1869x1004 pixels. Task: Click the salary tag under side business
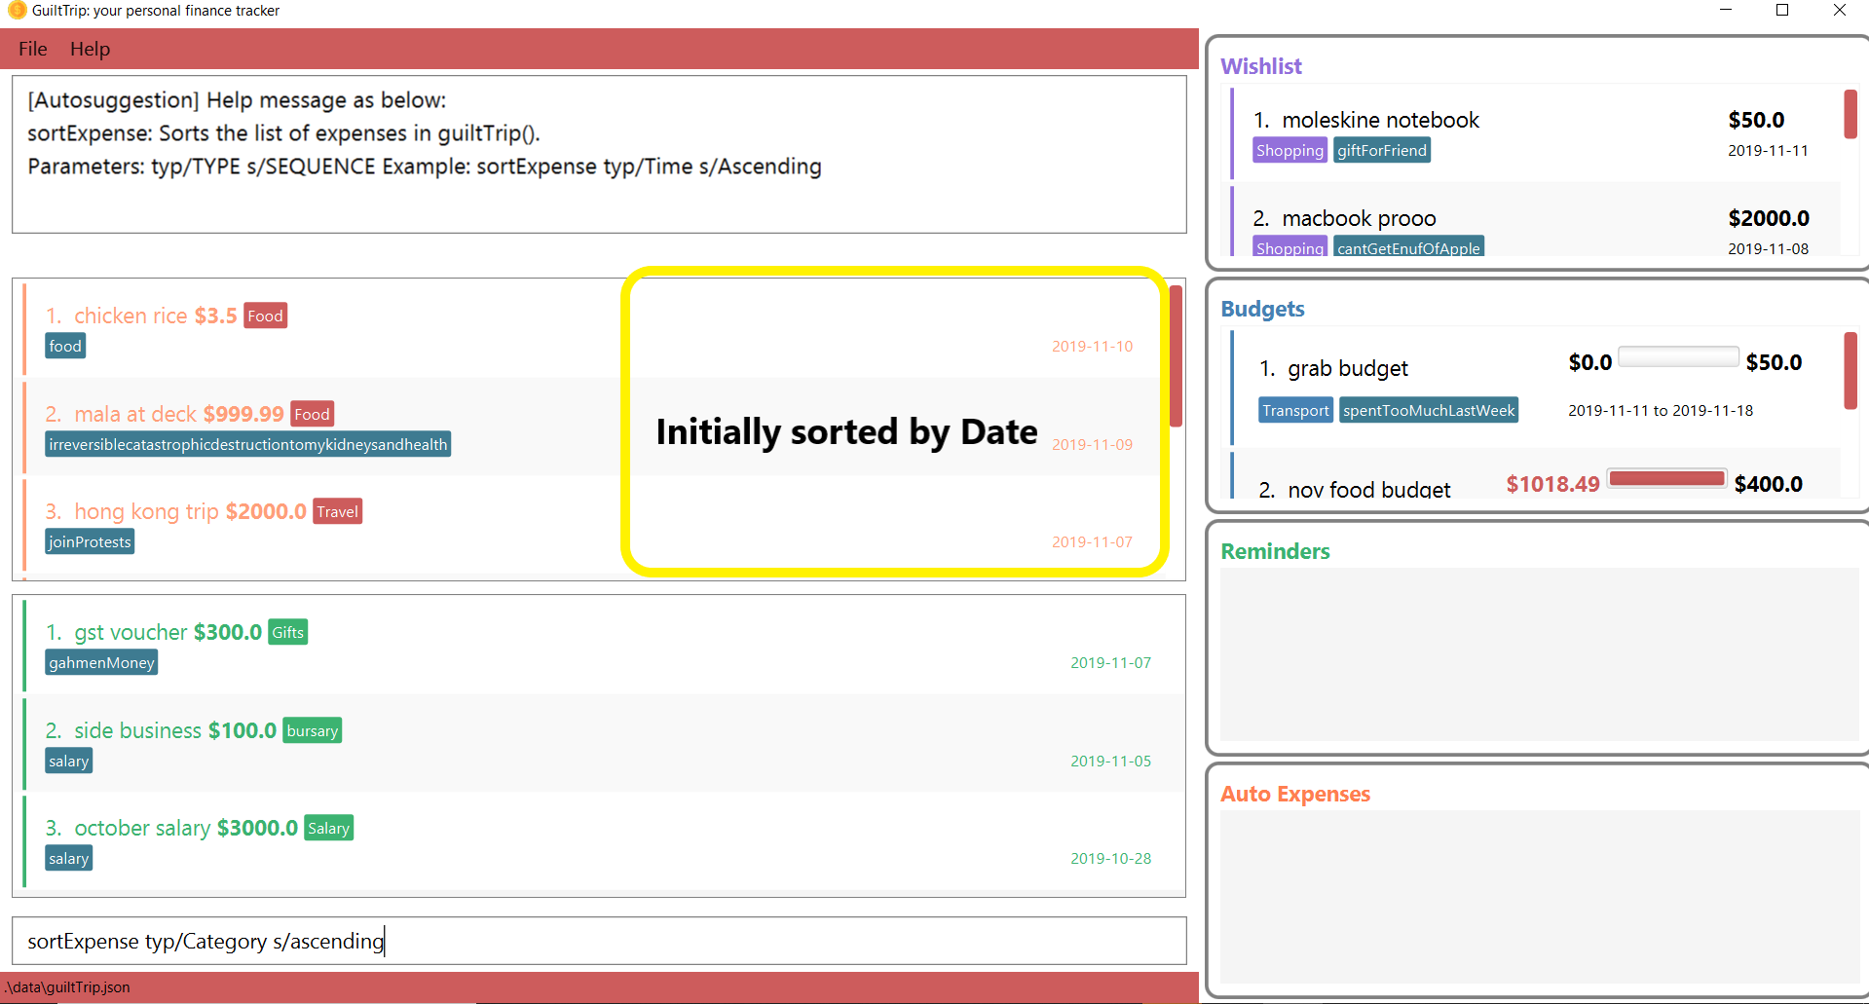[68, 761]
